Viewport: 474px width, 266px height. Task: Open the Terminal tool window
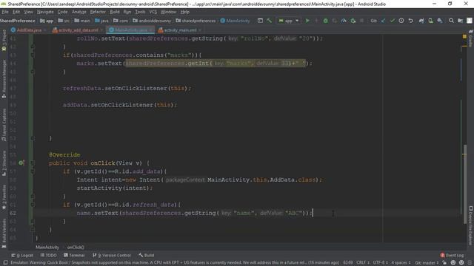(x=74, y=255)
